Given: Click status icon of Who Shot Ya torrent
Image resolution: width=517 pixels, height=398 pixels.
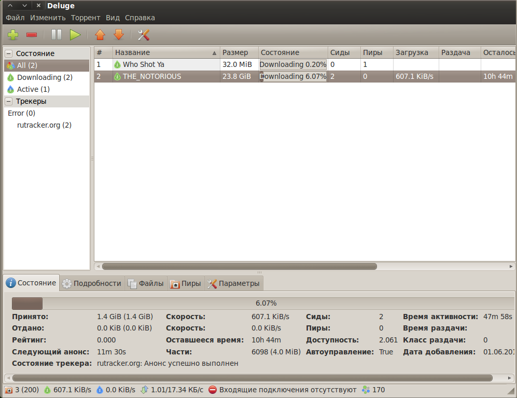Looking at the screenshot, I should point(117,64).
